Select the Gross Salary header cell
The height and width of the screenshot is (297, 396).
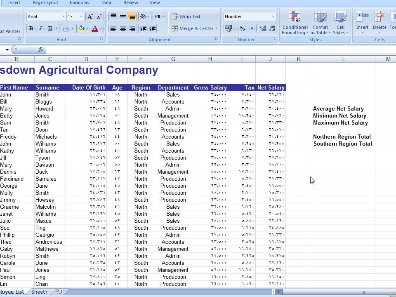coord(210,87)
